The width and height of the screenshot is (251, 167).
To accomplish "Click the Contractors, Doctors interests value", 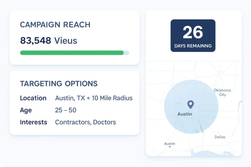I will 85,122.
